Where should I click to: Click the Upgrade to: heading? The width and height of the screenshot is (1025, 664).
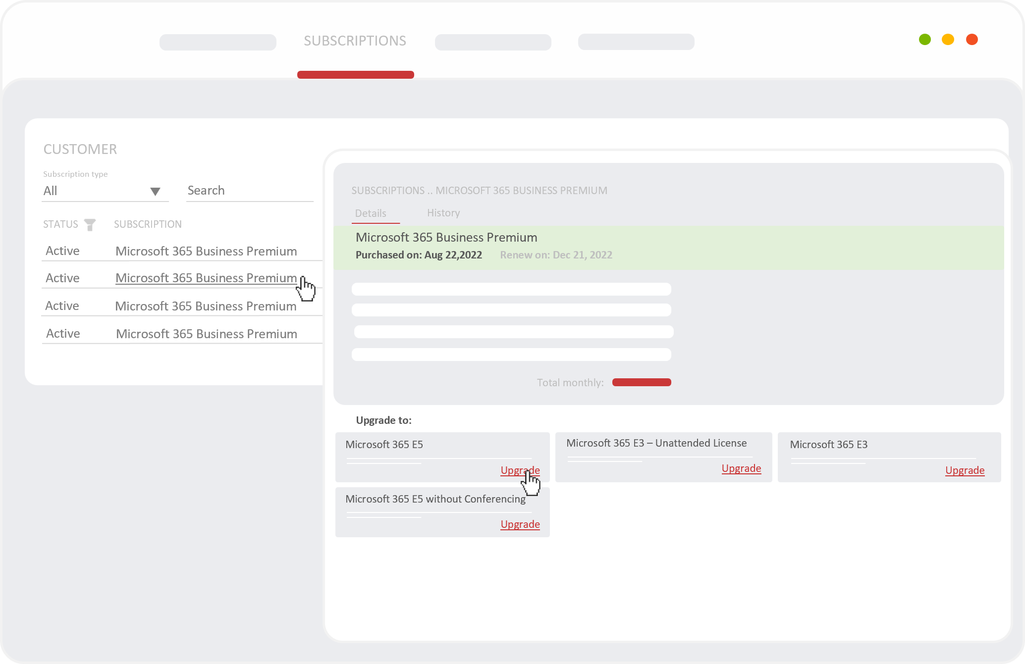[x=383, y=420]
